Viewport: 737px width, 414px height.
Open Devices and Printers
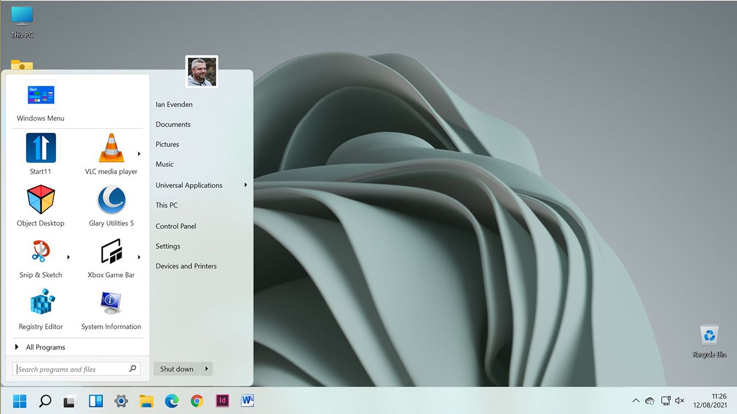(186, 266)
